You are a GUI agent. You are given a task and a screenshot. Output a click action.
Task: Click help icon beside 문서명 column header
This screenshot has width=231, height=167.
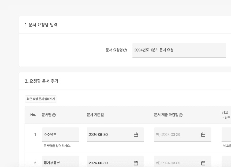(x=54, y=115)
